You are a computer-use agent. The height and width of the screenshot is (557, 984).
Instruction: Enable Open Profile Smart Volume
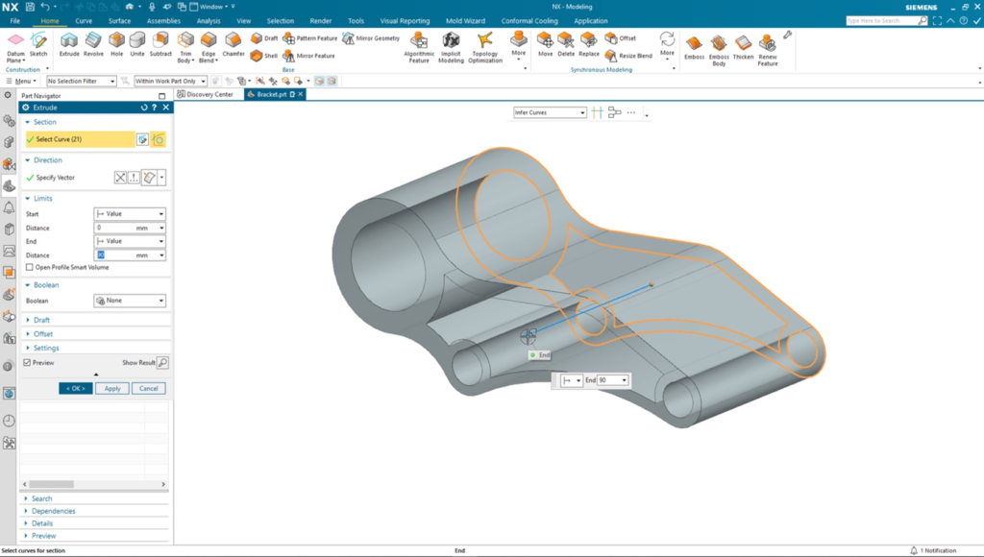pos(30,267)
